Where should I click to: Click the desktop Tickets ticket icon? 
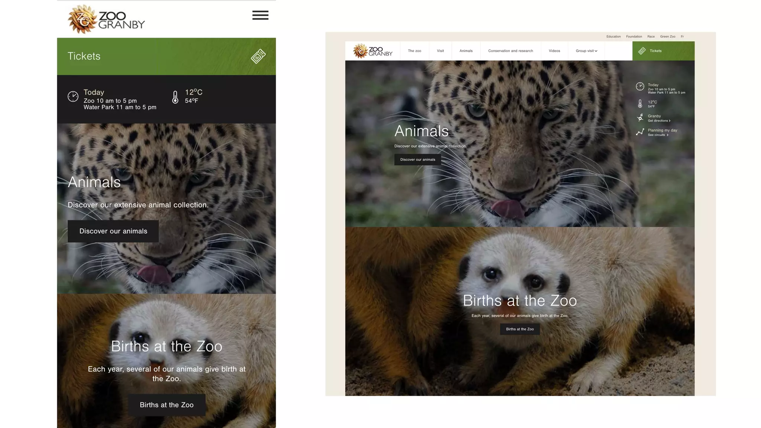(x=642, y=51)
